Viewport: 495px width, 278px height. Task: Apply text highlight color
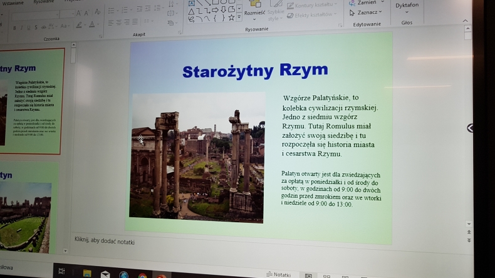click(x=80, y=25)
